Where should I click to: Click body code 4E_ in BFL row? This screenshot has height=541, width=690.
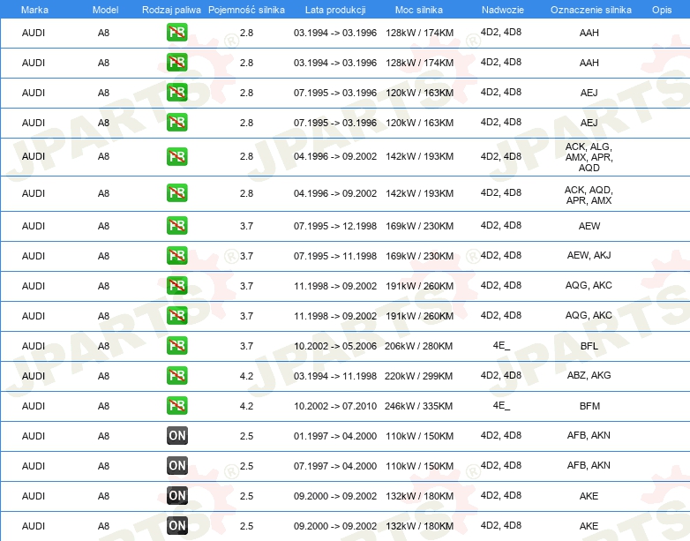point(501,346)
